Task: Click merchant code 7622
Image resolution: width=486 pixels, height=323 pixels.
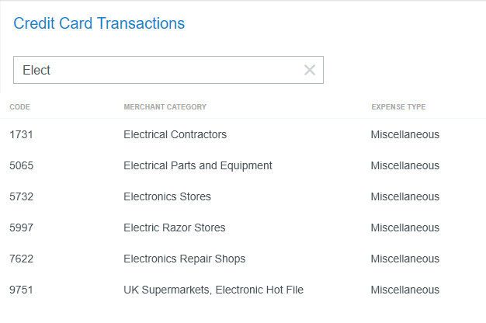Action: tap(22, 259)
